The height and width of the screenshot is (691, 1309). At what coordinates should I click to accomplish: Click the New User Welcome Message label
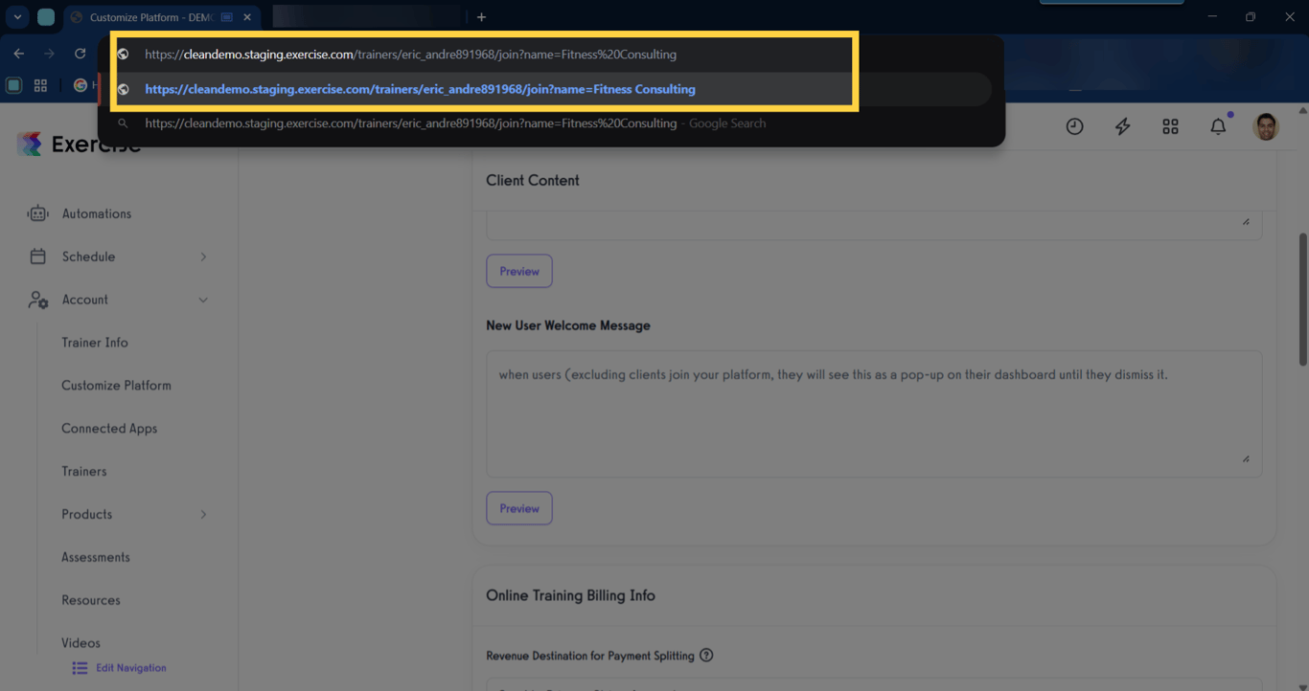tap(568, 325)
